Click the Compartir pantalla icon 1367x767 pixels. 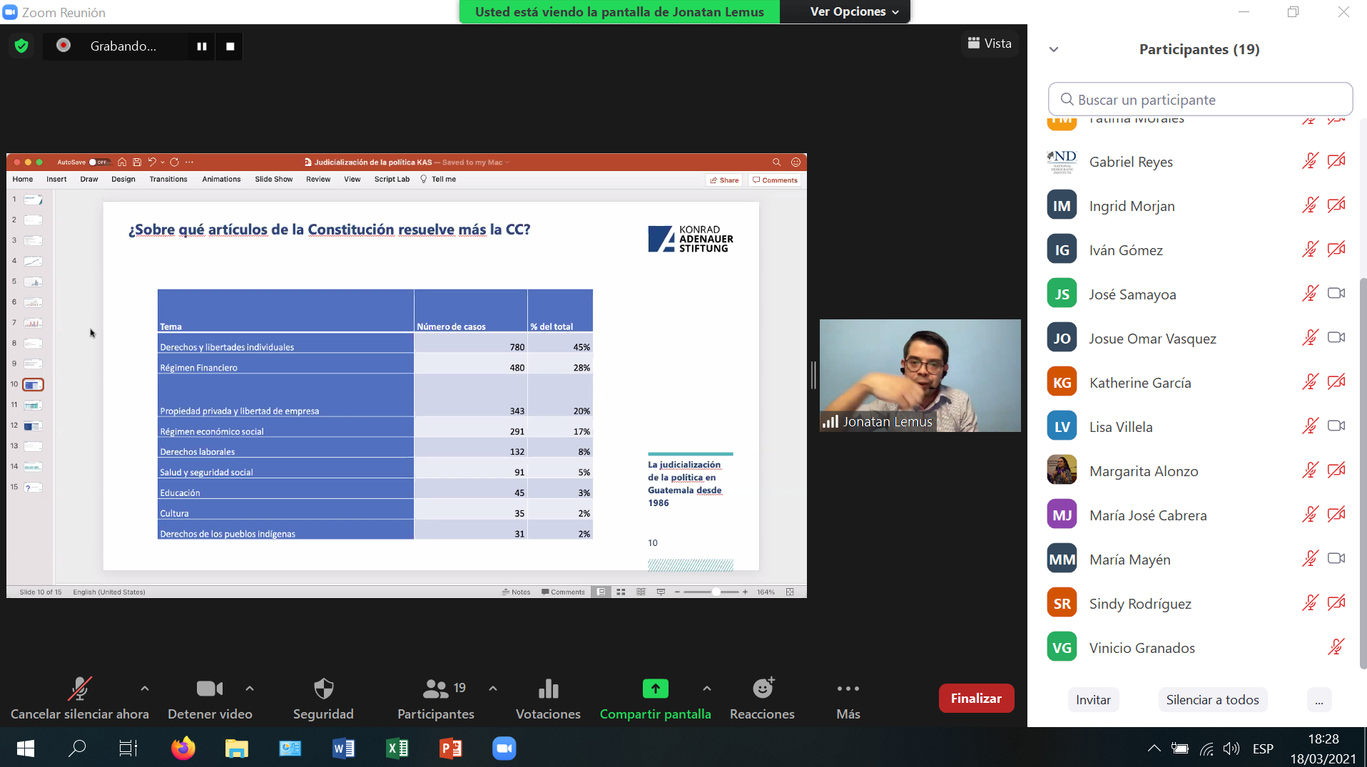[655, 689]
